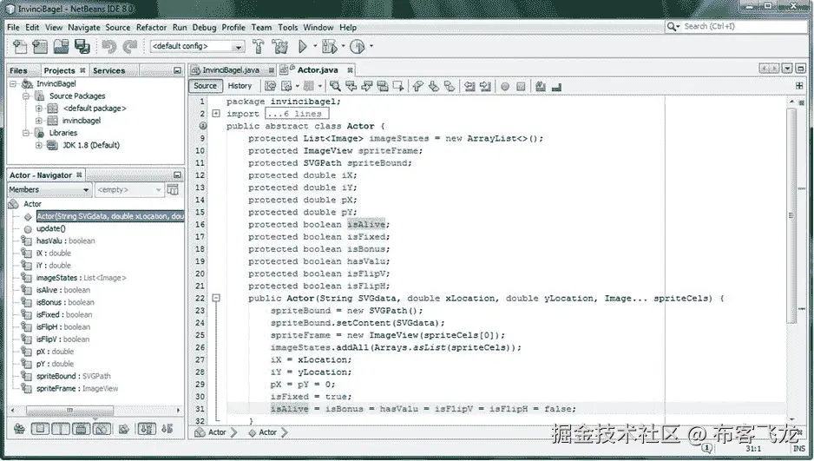Screen dimensions: 814x461
Task: Collapse the InvinciBagel project node
Action: point(13,83)
